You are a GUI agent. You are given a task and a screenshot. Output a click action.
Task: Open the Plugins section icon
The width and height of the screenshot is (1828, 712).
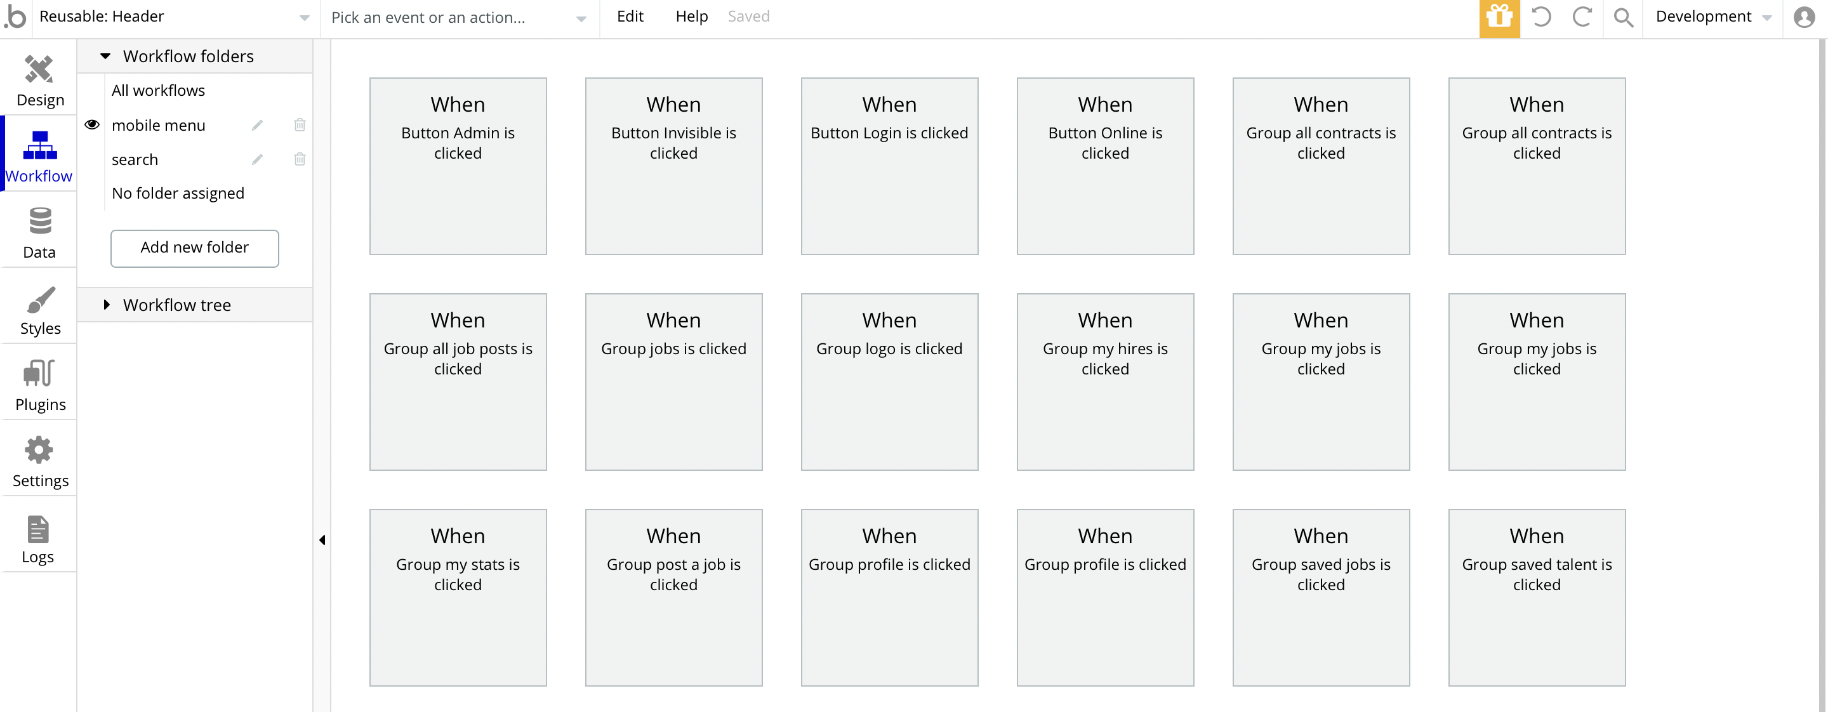tap(39, 374)
